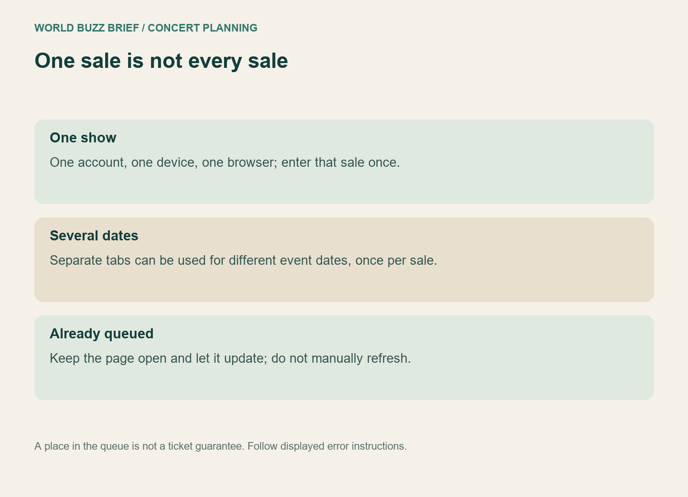Click the phrase enter that sale once

341,162
